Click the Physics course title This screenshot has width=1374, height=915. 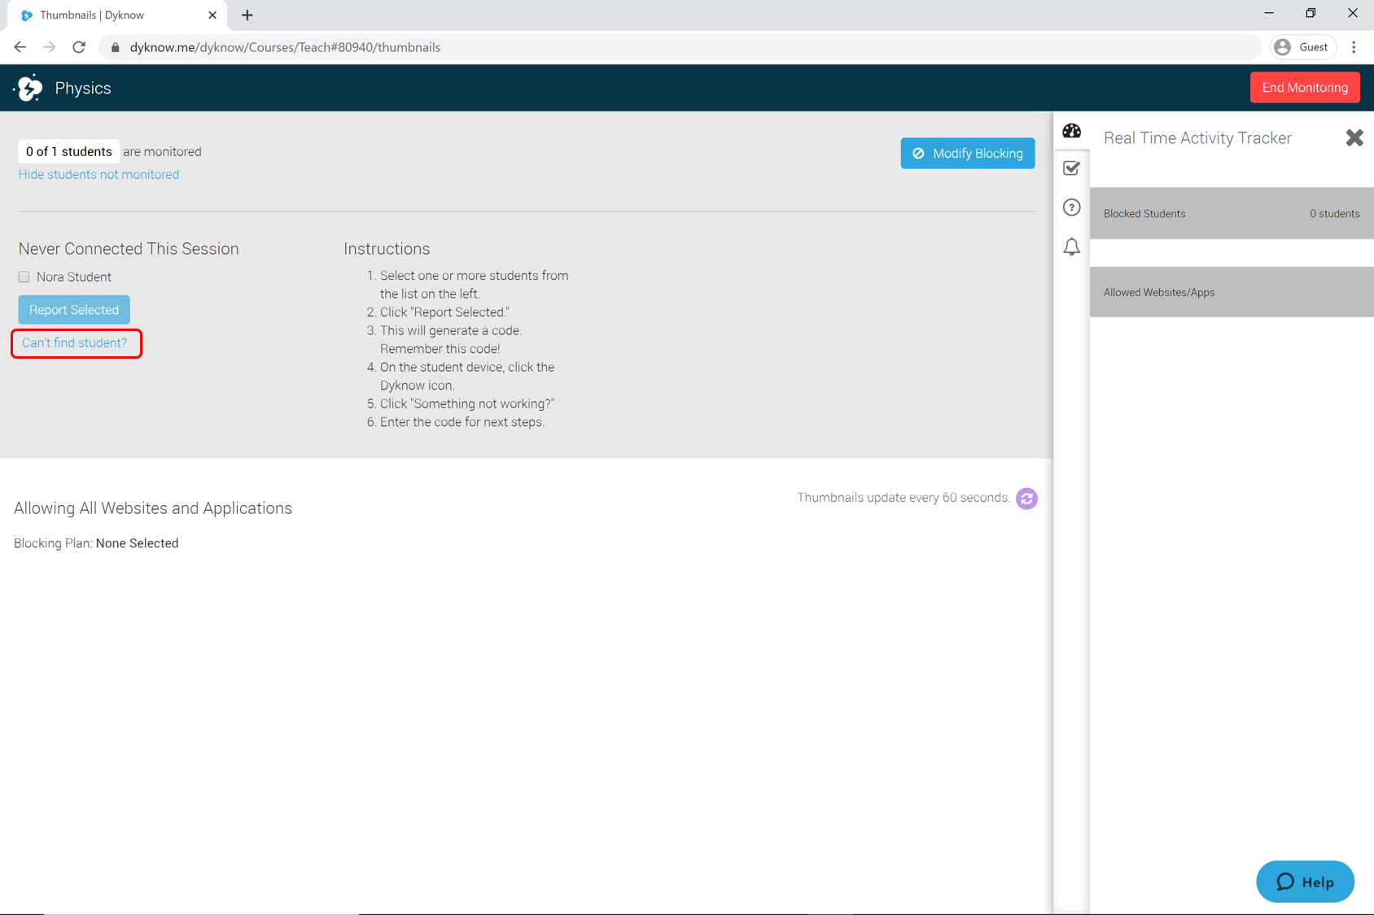(x=83, y=88)
